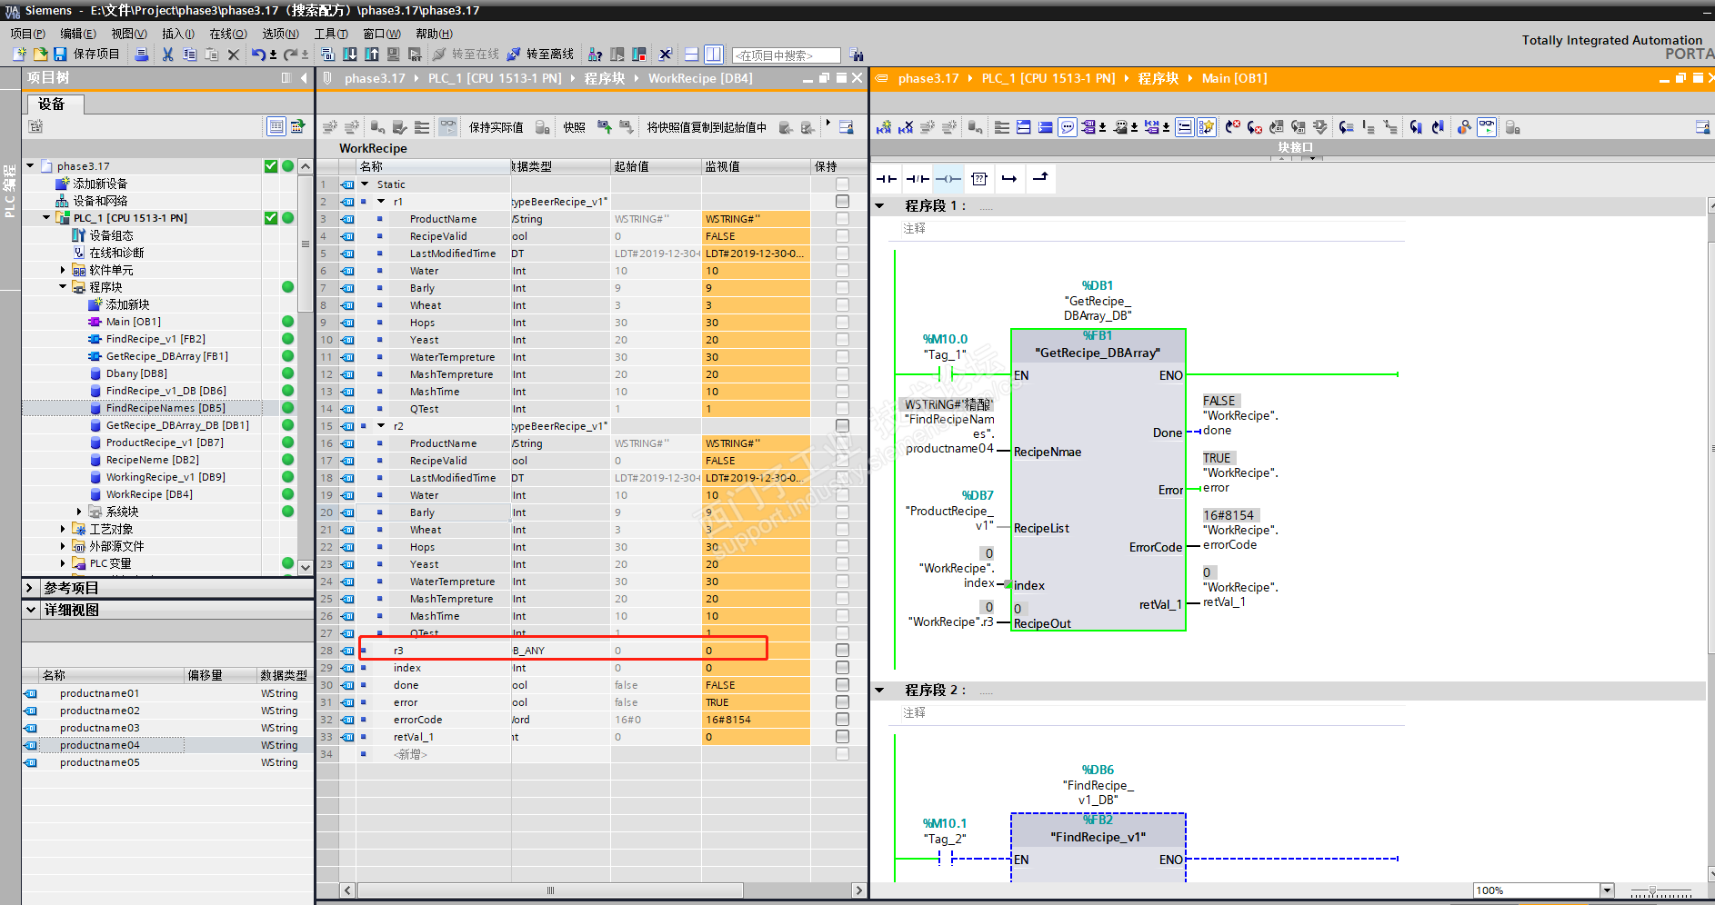Viewport: 1715px width, 905px height.
Task: Open the 在线(O) menu
Action: coord(227,34)
